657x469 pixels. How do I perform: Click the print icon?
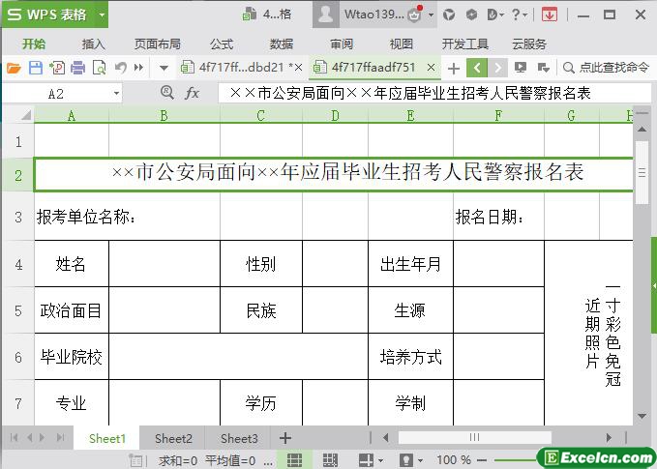(x=77, y=68)
